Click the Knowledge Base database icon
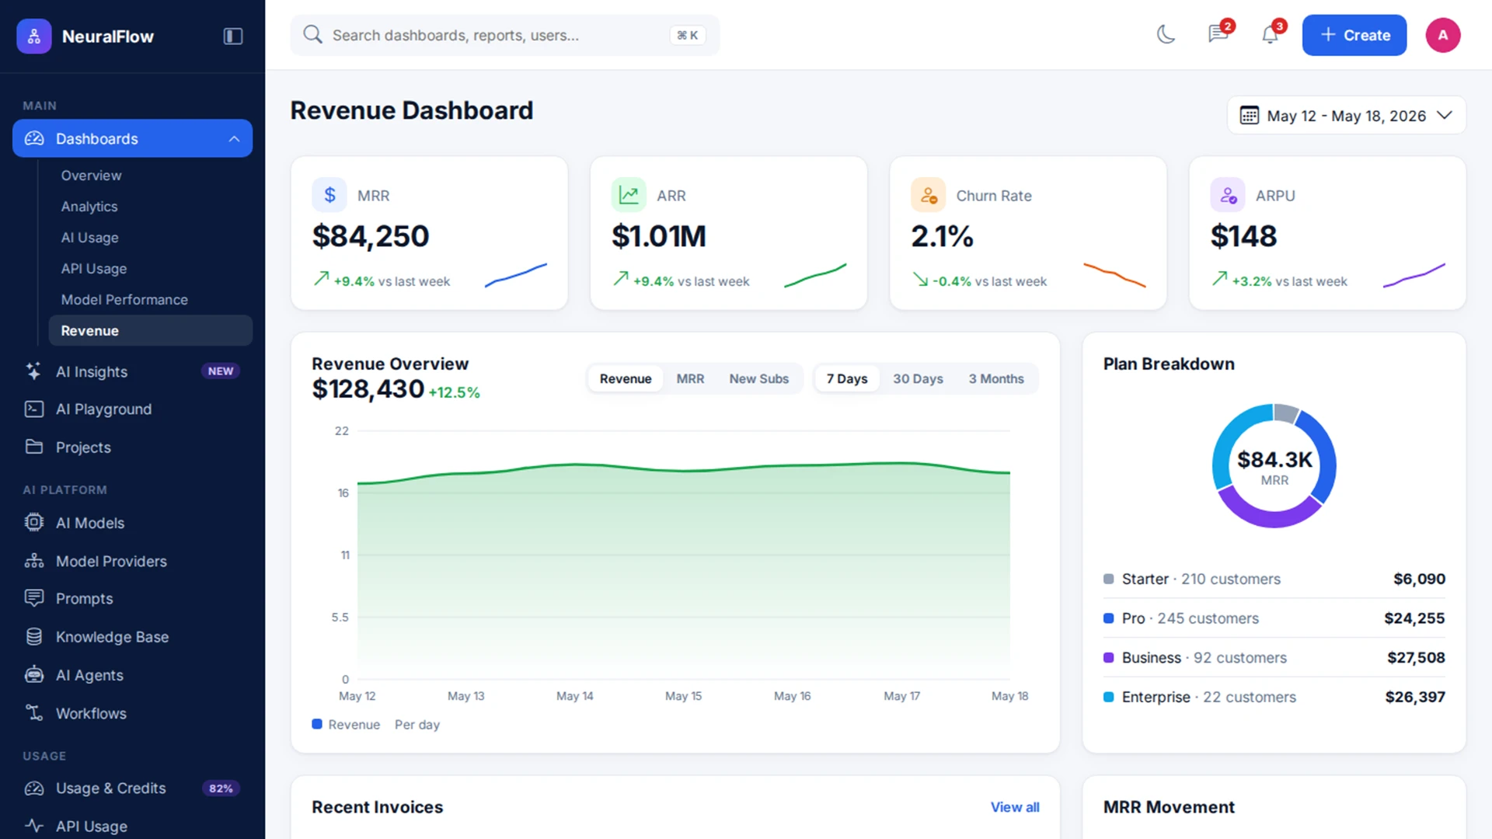The height and width of the screenshot is (839, 1492). (x=34, y=636)
